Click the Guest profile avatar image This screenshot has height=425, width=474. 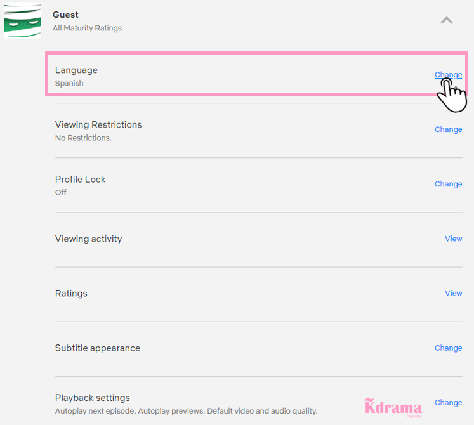pyautogui.click(x=22, y=20)
